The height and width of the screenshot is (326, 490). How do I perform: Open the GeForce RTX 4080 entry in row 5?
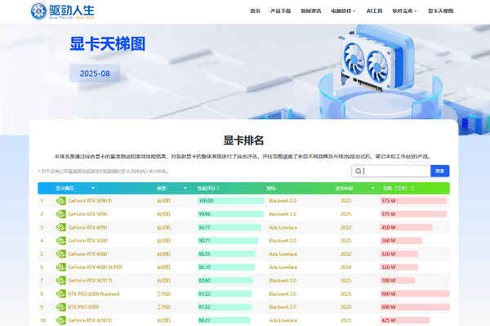[88, 254]
